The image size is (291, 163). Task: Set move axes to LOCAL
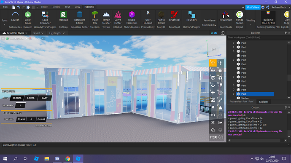click(31, 98)
